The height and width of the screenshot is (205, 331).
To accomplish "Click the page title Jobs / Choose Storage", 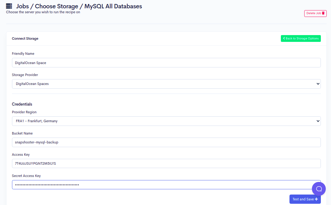I will (79, 6).
